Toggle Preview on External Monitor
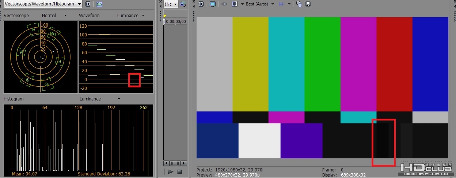This screenshot has width=456, height=178. point(213,4)
